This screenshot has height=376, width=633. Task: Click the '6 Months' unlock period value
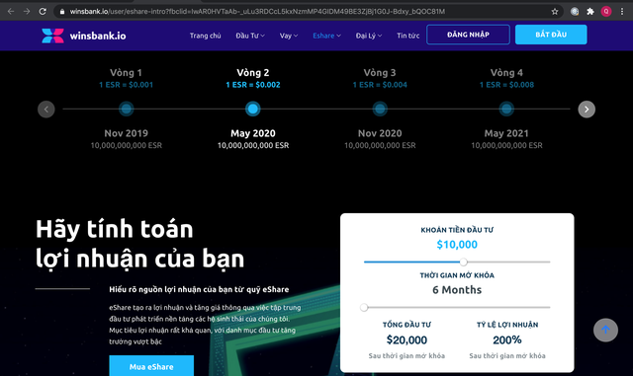click(457, 290)
